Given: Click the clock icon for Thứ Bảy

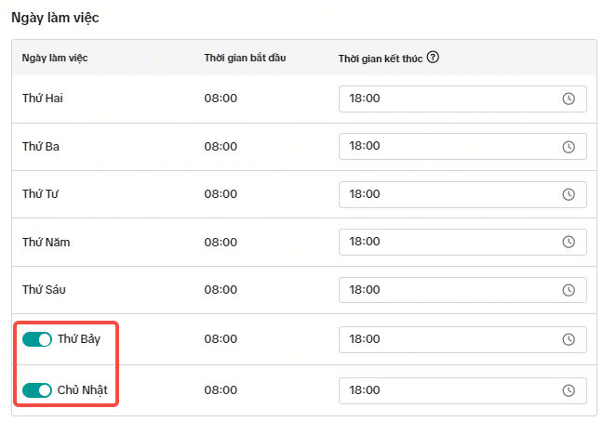Looking at the screenshot, I should point(569,339).
